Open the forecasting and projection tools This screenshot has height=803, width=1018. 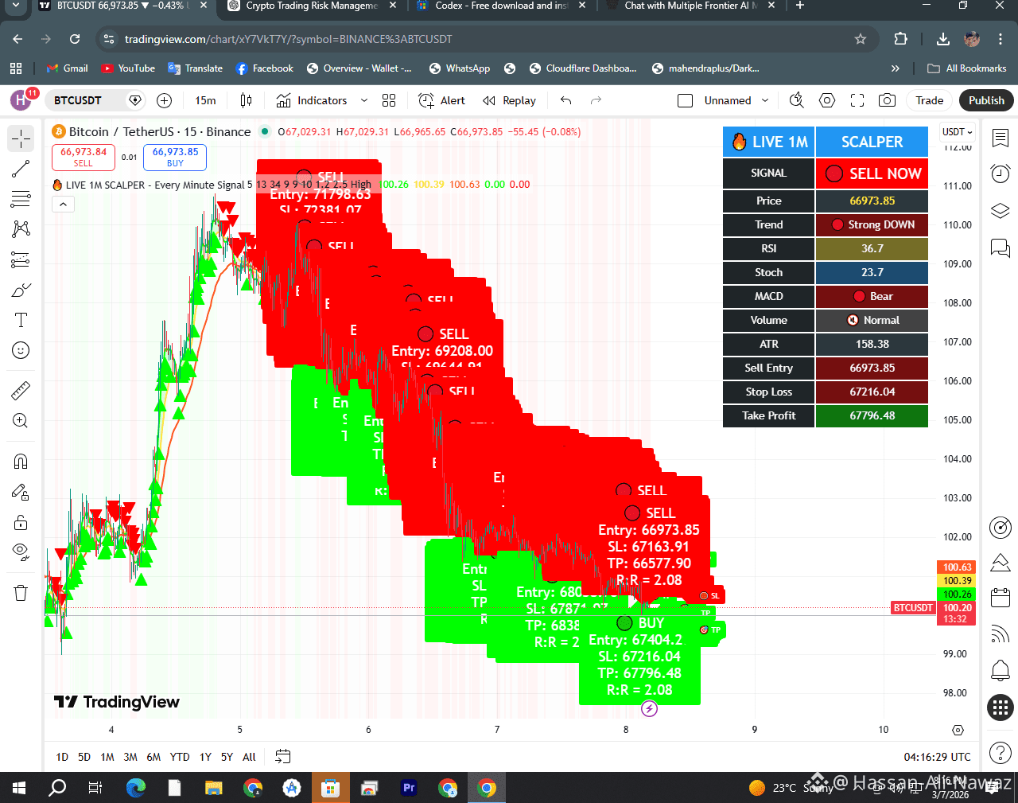point(21,259)
